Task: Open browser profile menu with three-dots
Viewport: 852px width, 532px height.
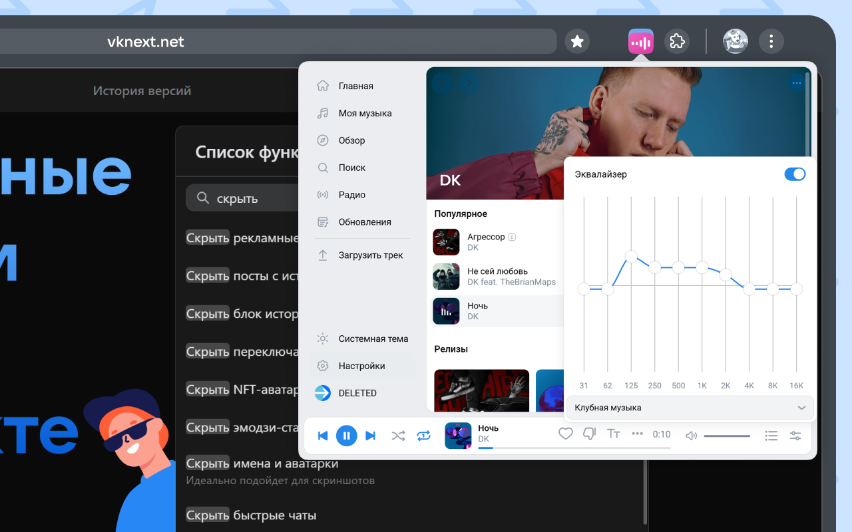Action: [771, 41]
